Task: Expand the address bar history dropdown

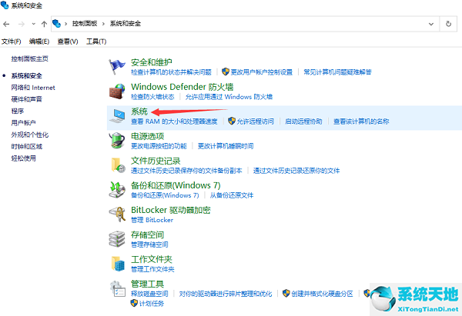Action: (431, 24)
